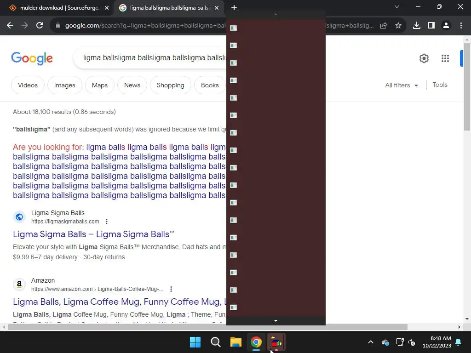Filter results by Videos

tap(28, 85)
